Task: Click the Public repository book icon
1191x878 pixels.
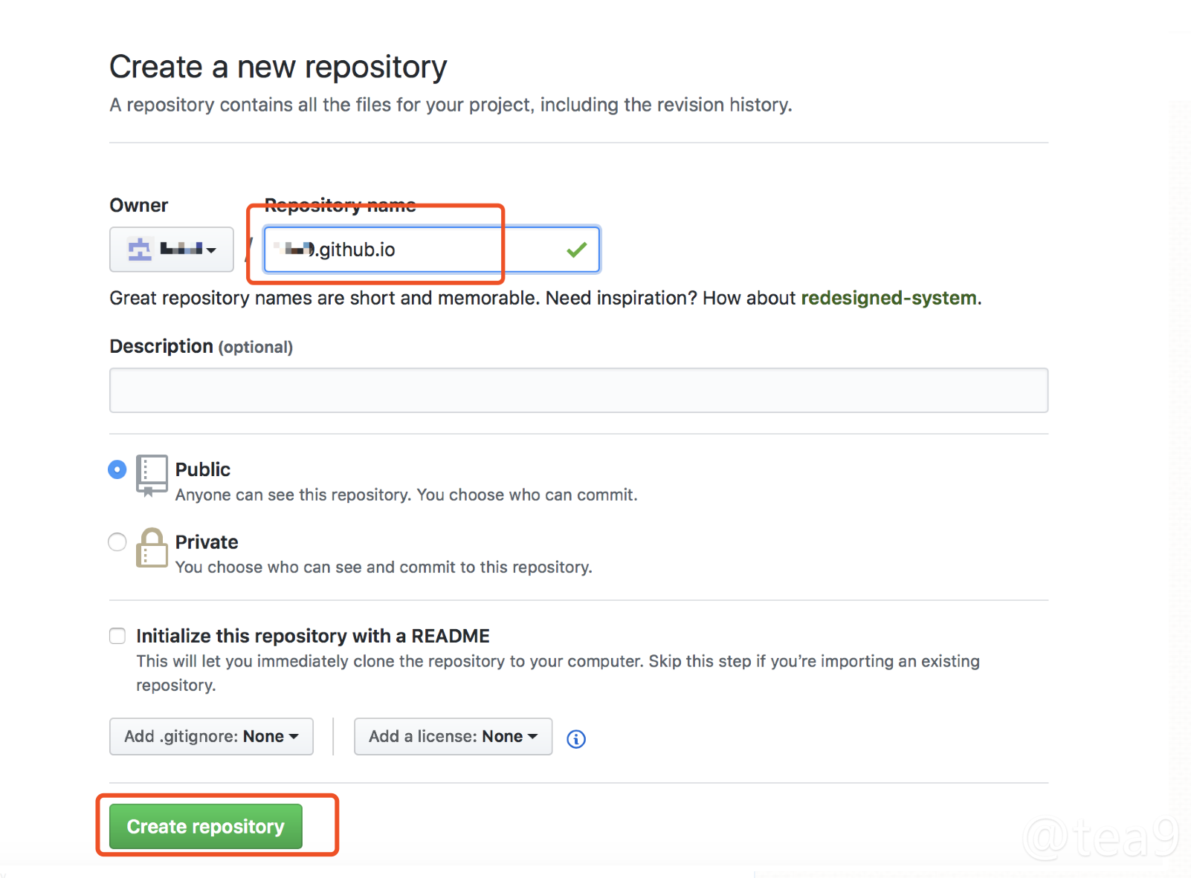Action: (152, 475)
